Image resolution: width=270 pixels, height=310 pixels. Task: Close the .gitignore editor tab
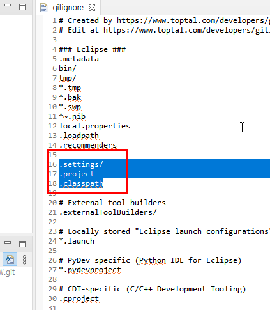pyautogui.click(x=92, y=8)
